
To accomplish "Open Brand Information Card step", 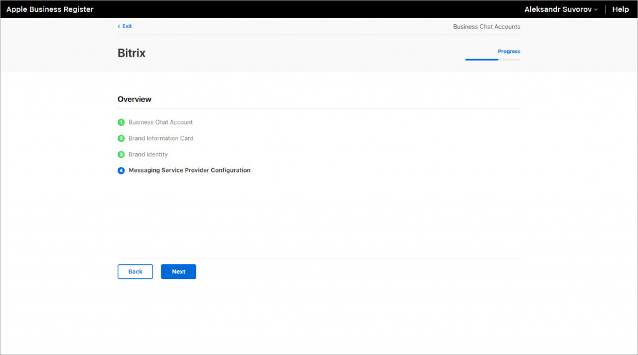I will 161,138.
